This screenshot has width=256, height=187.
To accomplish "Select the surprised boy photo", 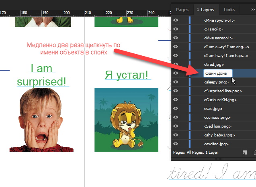I will (41, 120).
